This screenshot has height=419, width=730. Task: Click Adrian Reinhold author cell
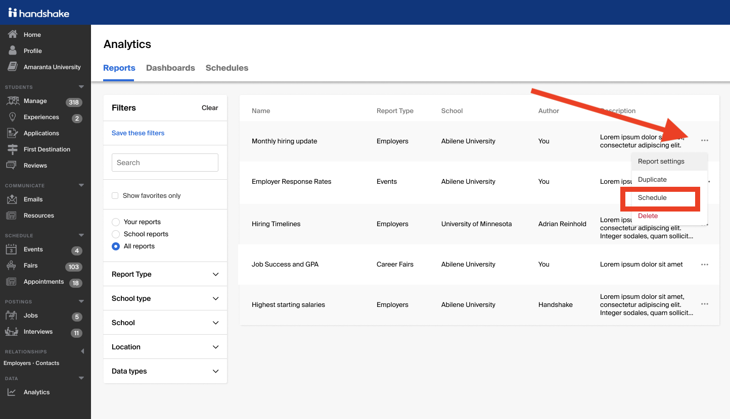pos(562,224)
